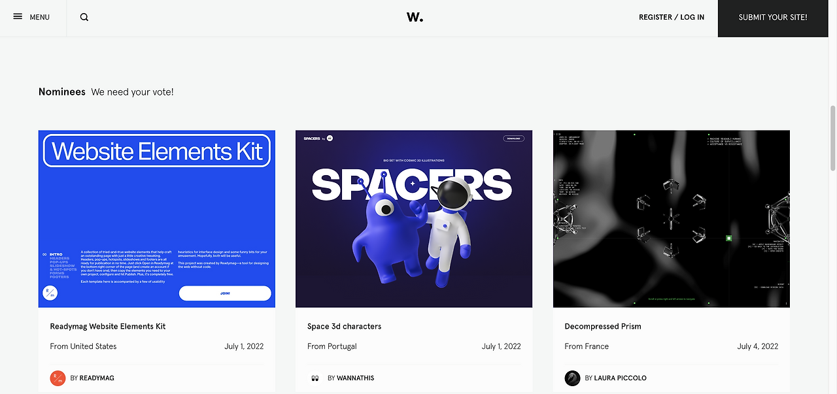Open the Decompressed Prism title link
This screenshot has width=837, height=394.
tap(603, 326)
